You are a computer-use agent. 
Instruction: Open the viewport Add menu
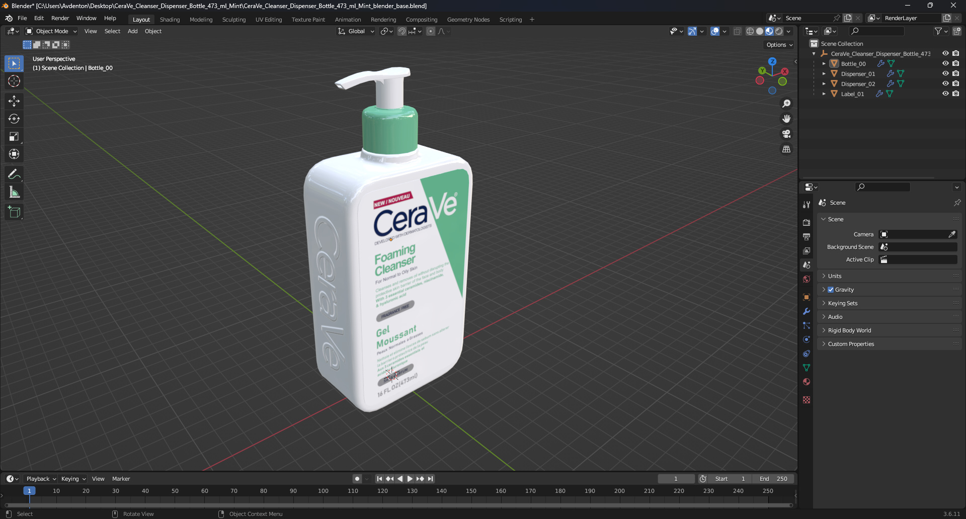tap(132, 31)
